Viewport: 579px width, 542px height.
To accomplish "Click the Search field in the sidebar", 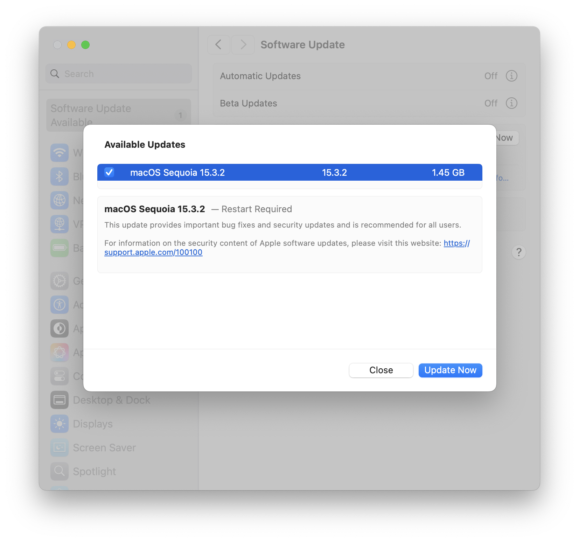I will tap(118, 74).
